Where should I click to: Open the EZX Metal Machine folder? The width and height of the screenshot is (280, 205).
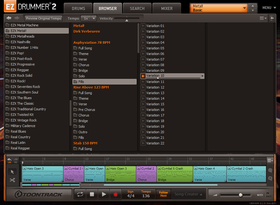37,25
